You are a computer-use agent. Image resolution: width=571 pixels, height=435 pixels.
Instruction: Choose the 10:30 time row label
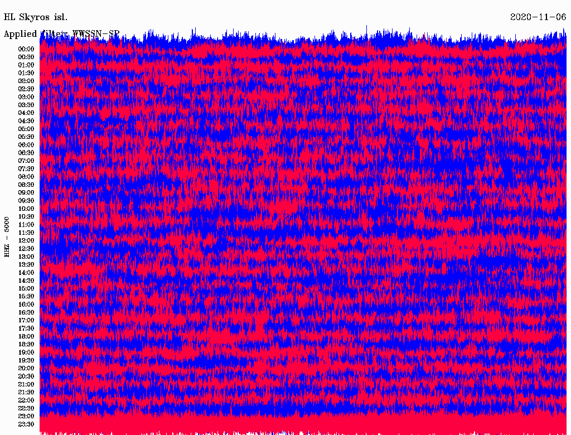[26, 217]
